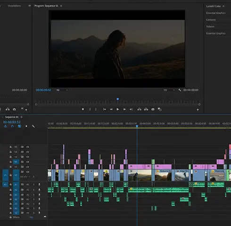Click left handle of Program zoom bar
The width and height of the screenshot is (231, 226).
36,105
